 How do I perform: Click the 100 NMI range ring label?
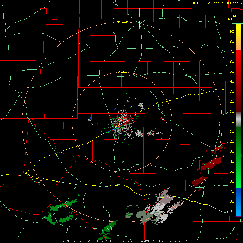pyautogui.click(x=122, y=22)
